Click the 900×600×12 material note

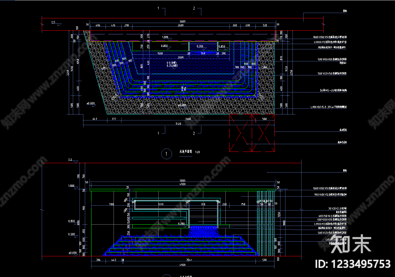pos(331,195)
